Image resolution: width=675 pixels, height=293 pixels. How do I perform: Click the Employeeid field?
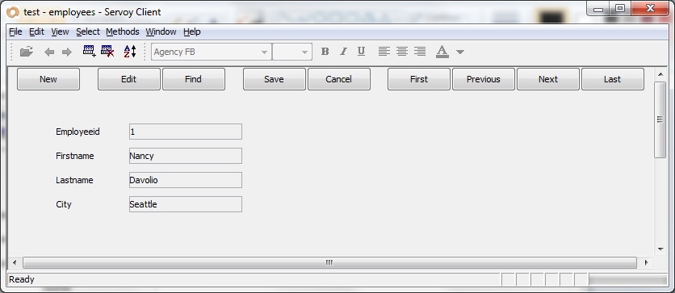[x=186, y=132]
